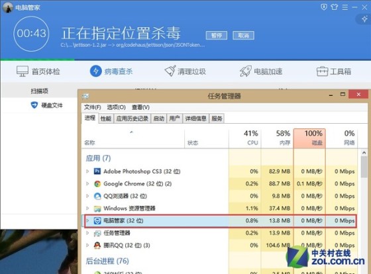
Task: Click the 9.8 MB memory cell for QQ浏览器
Action: click(x=278, y=196)
